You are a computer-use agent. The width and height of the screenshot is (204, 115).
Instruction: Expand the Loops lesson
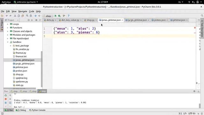coord(8,24)
